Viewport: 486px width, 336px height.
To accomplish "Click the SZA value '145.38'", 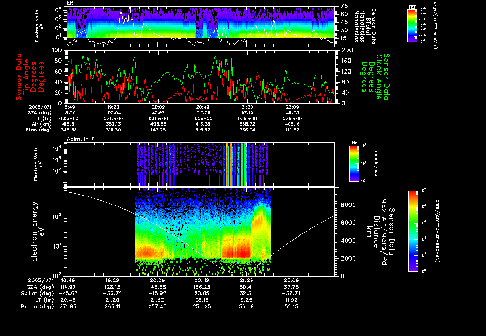I will click(x=157, y=287).
